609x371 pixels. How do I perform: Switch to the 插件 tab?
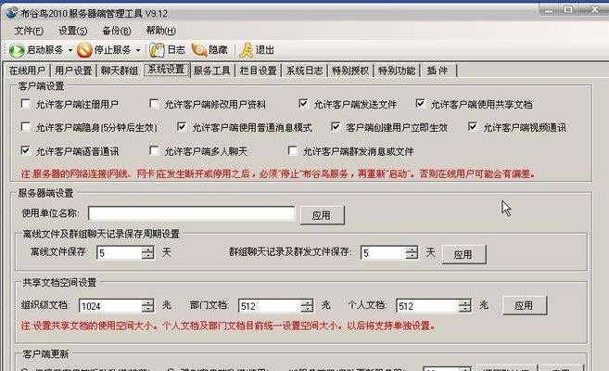tap(438, 70)
